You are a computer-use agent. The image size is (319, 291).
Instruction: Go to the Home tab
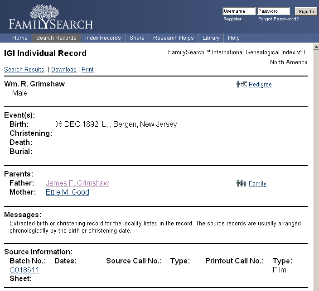(20, 38)
